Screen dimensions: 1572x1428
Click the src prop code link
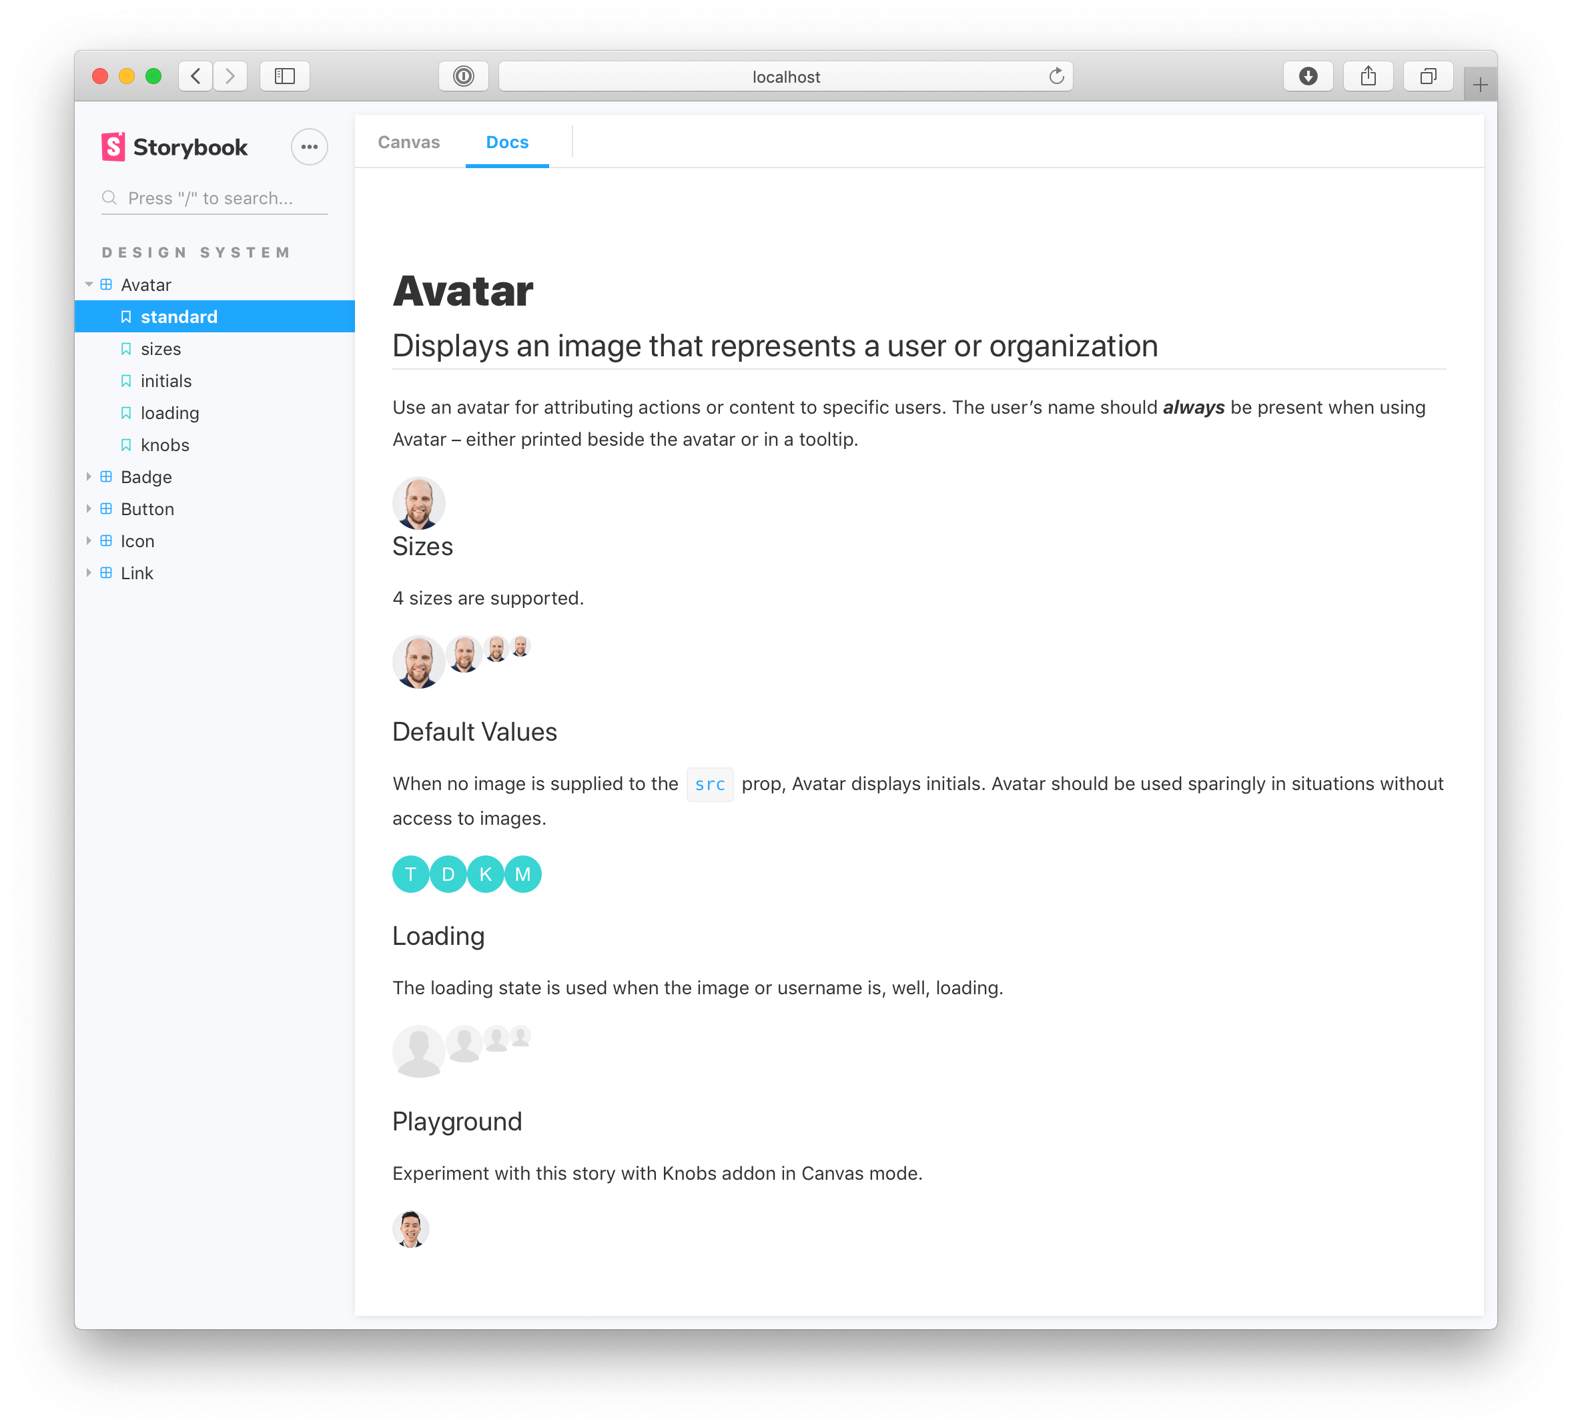click(709, 785)
